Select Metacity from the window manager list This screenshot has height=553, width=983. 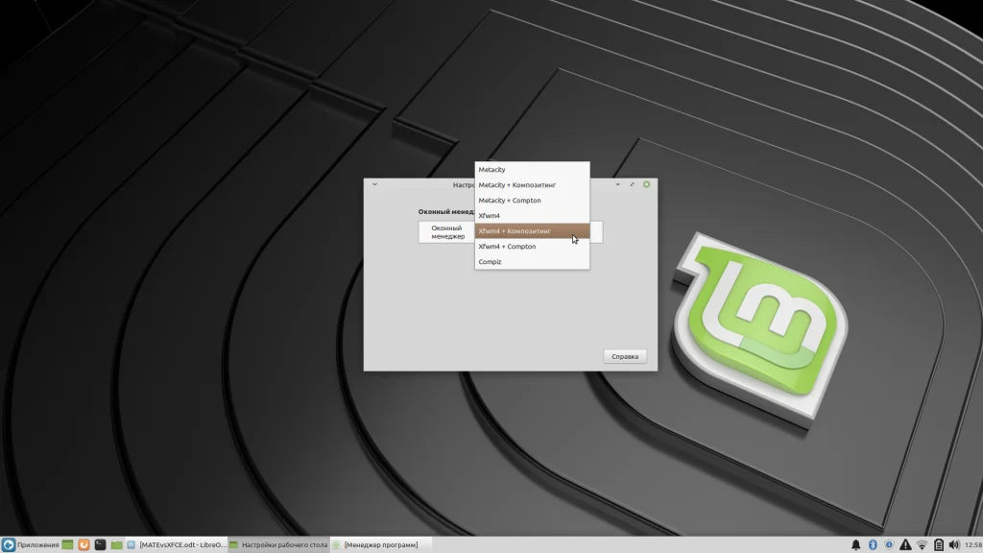[x=532, y=169]
